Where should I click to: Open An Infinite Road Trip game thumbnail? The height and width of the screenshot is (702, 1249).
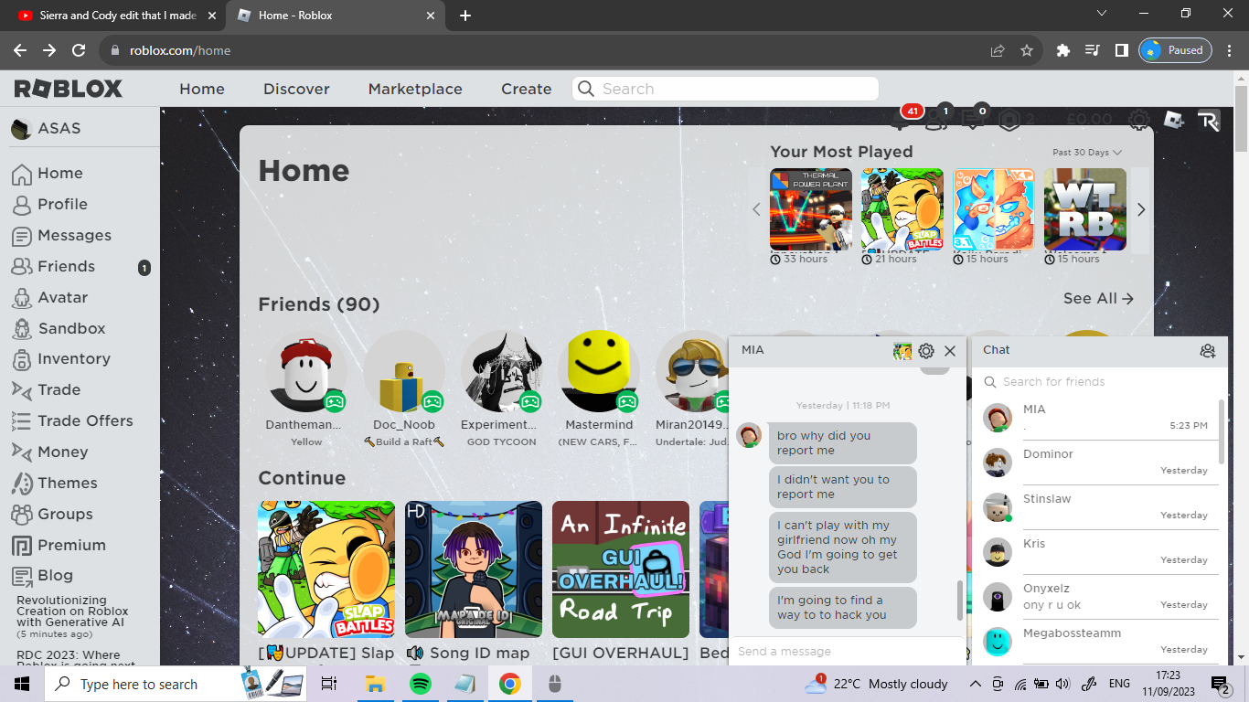tap(621, 569)
